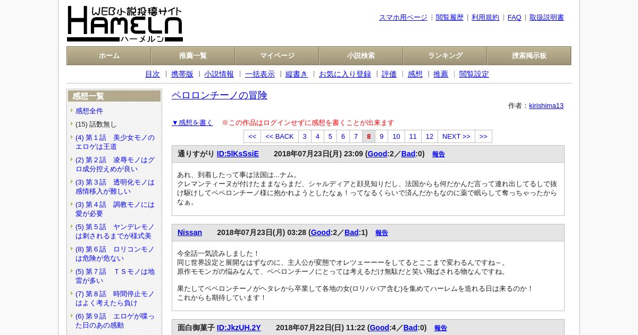Open Nissan's user profile link
Screen dimensions: 638x335
(x=190, y=233)
